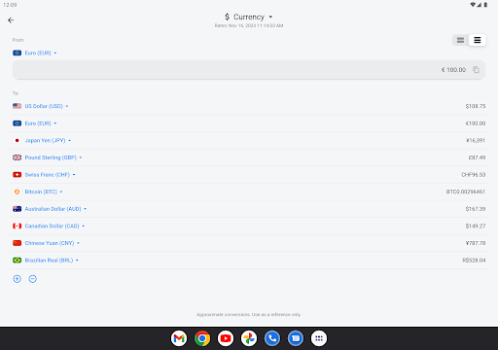Select the BTC0.00296461 result value
This screenshot has height=350, width=498.
(x=466, y=192)
